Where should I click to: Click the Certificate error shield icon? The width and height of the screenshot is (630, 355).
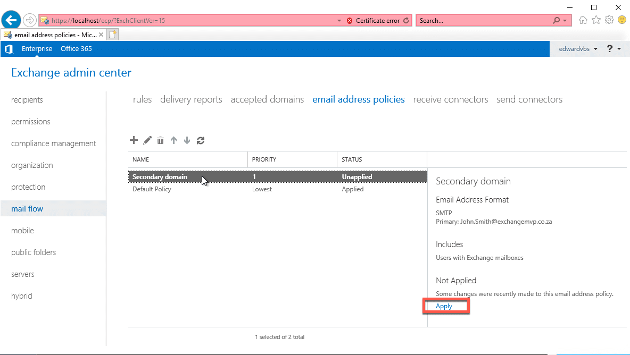pyautogui.click(x=349, y=20)
